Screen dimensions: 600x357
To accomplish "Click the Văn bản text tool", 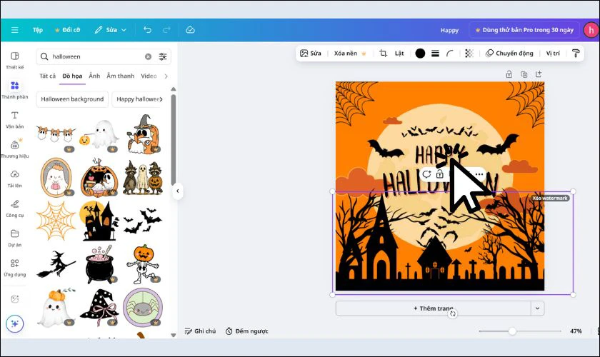I will [x=14, y=119].
